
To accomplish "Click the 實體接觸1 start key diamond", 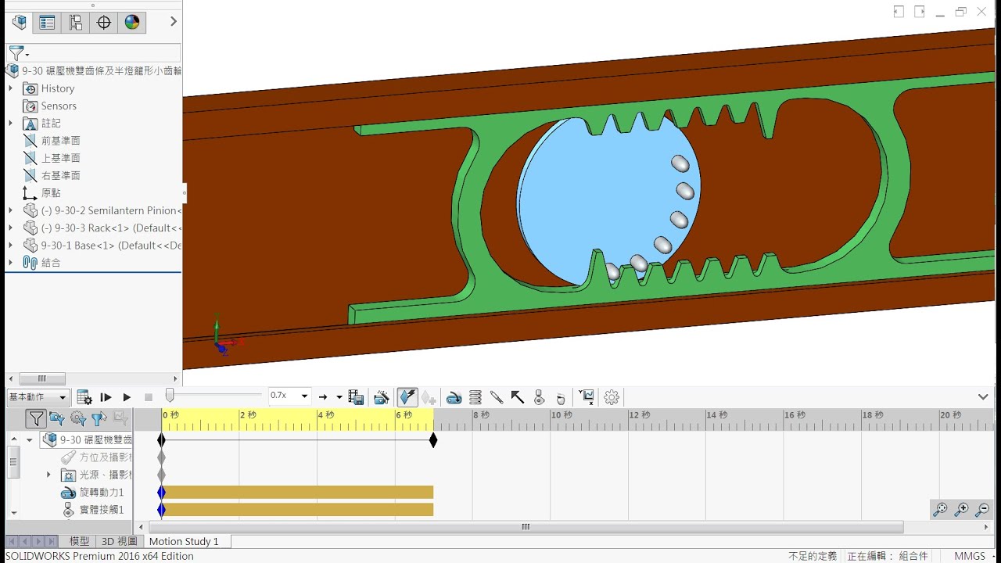I will [162, 510].
